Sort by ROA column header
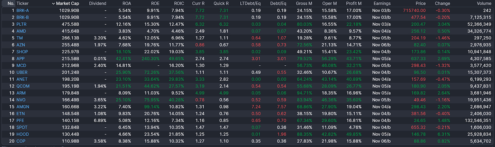The height and width of the screenshot is (147, 495). pyautogui.click(x=126, y=3)
